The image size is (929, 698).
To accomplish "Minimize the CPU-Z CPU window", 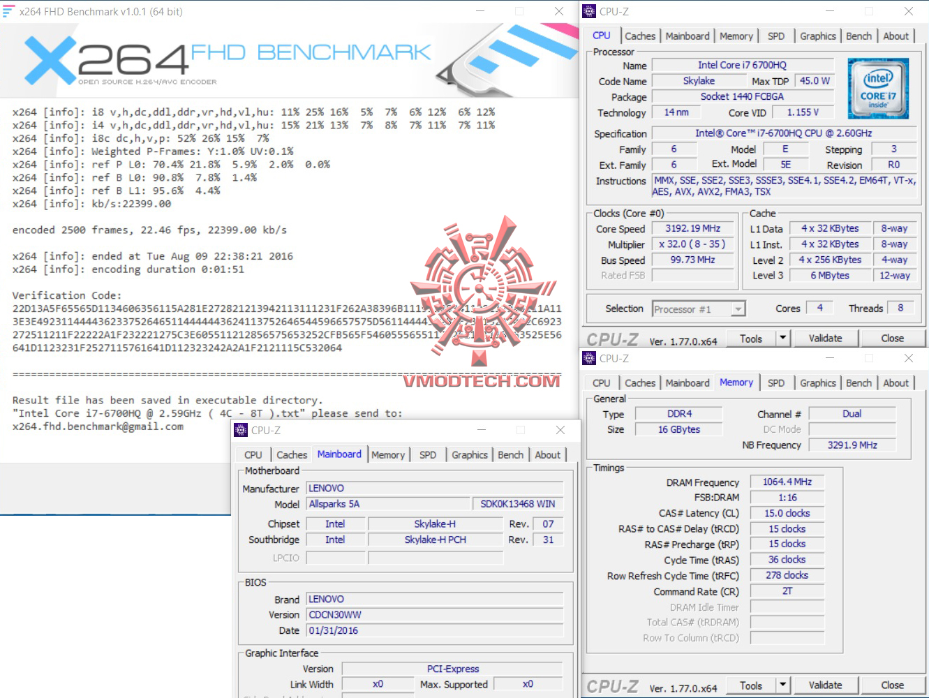I will (830, 11).
